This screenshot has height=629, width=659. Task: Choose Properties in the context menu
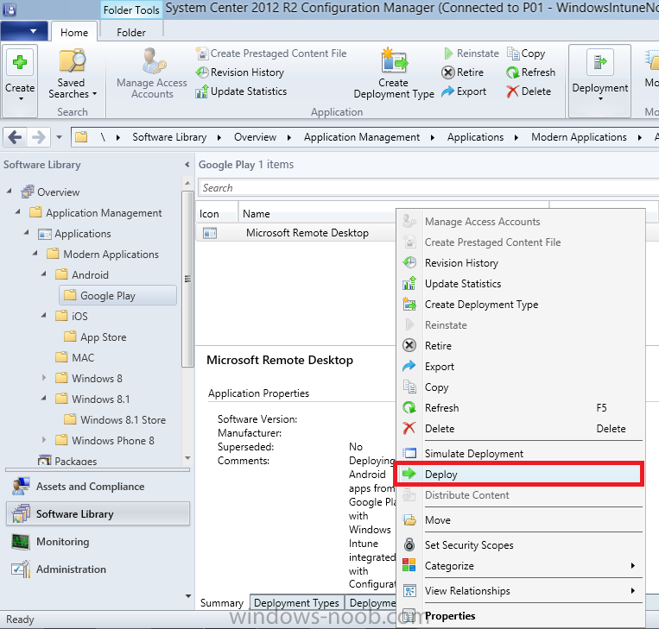tap(519, 615)
